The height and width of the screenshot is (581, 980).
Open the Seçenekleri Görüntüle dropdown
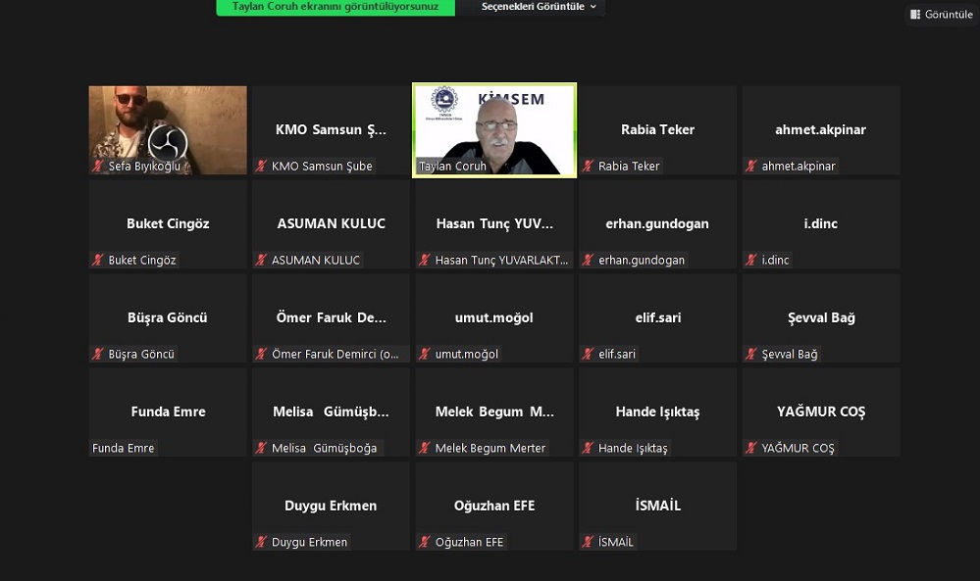(533, 7)
